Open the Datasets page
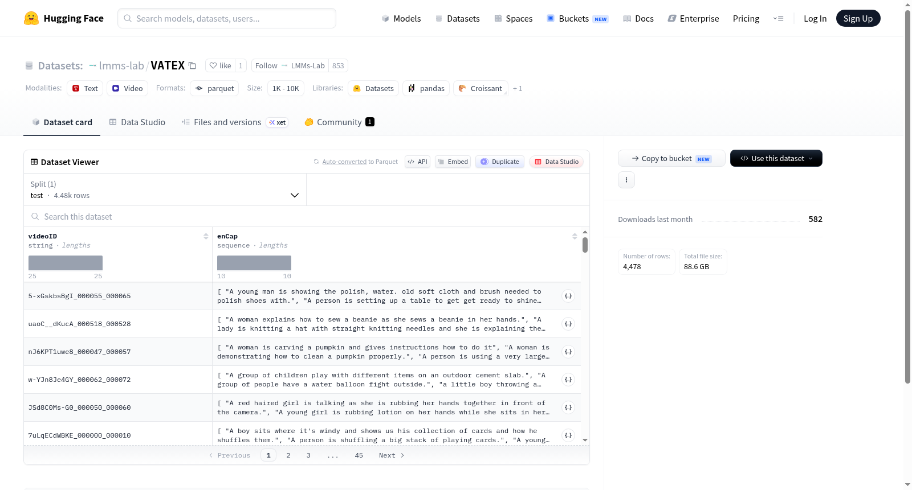Viewport: 912px width, 490px height. 458,18
